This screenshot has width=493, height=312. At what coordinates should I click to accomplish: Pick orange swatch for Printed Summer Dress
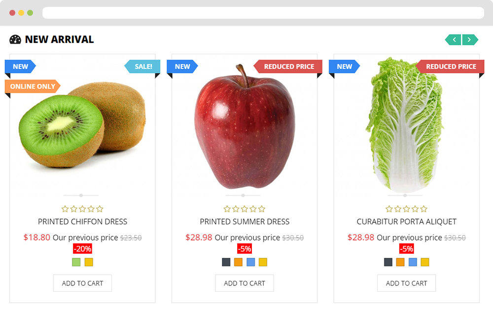coord(238,262)
